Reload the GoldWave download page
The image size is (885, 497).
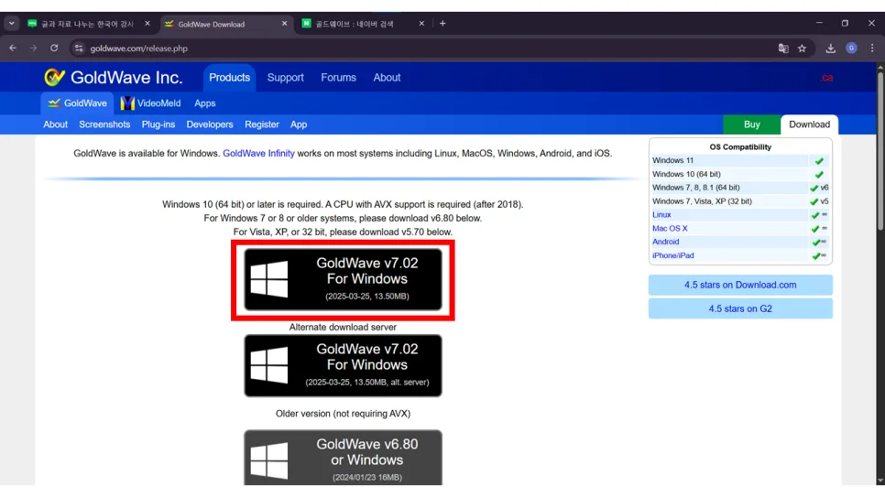click(x=54, y=49)
